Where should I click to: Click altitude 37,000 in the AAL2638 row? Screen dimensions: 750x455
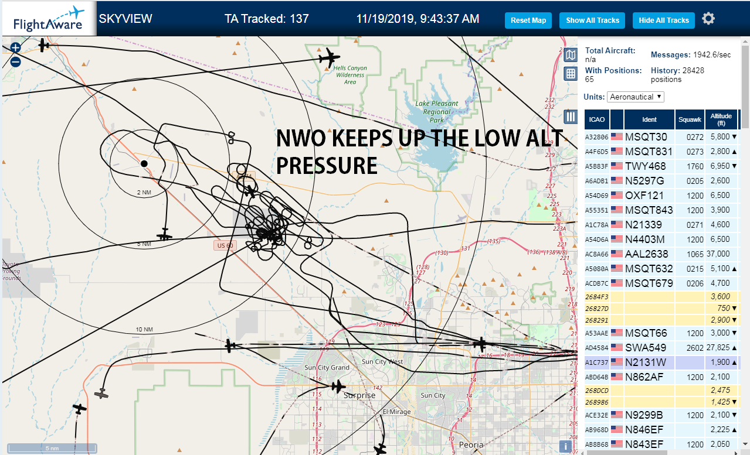click(718, 254)
